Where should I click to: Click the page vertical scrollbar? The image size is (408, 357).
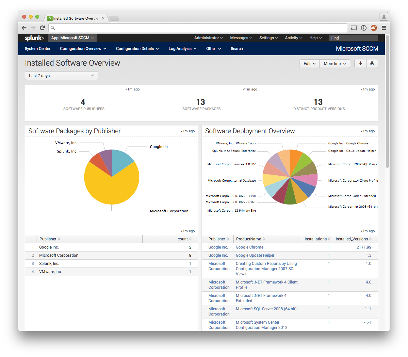coord(387,101)
